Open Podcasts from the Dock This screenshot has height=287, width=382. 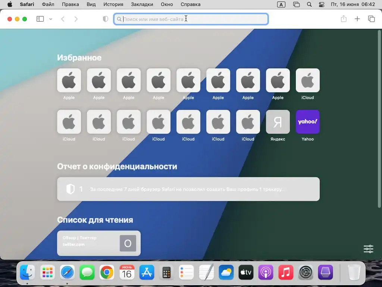click(x=266, y=272)
